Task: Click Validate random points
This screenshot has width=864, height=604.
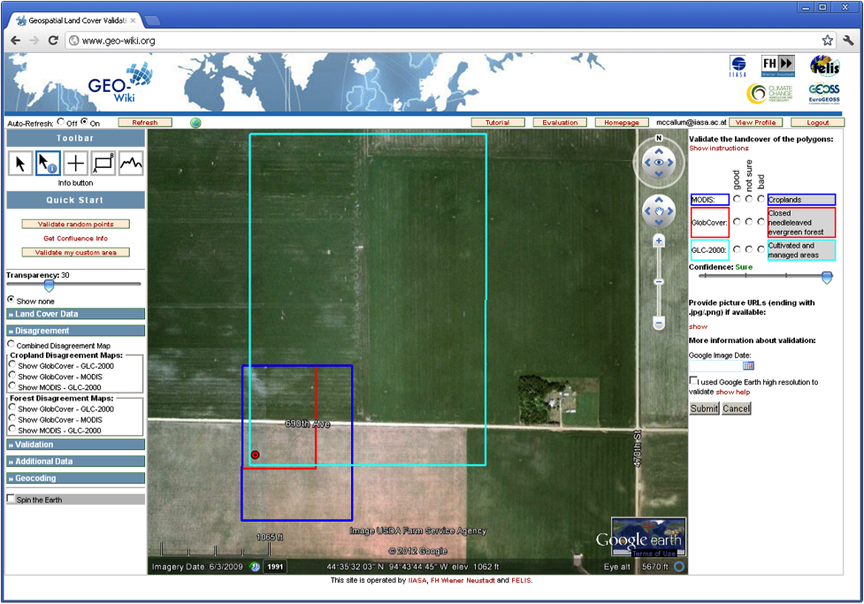Action: click(75, 224)
